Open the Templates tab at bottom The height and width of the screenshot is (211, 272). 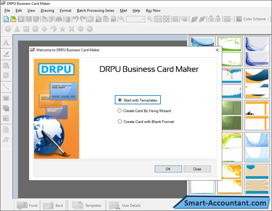coord(87,205)
